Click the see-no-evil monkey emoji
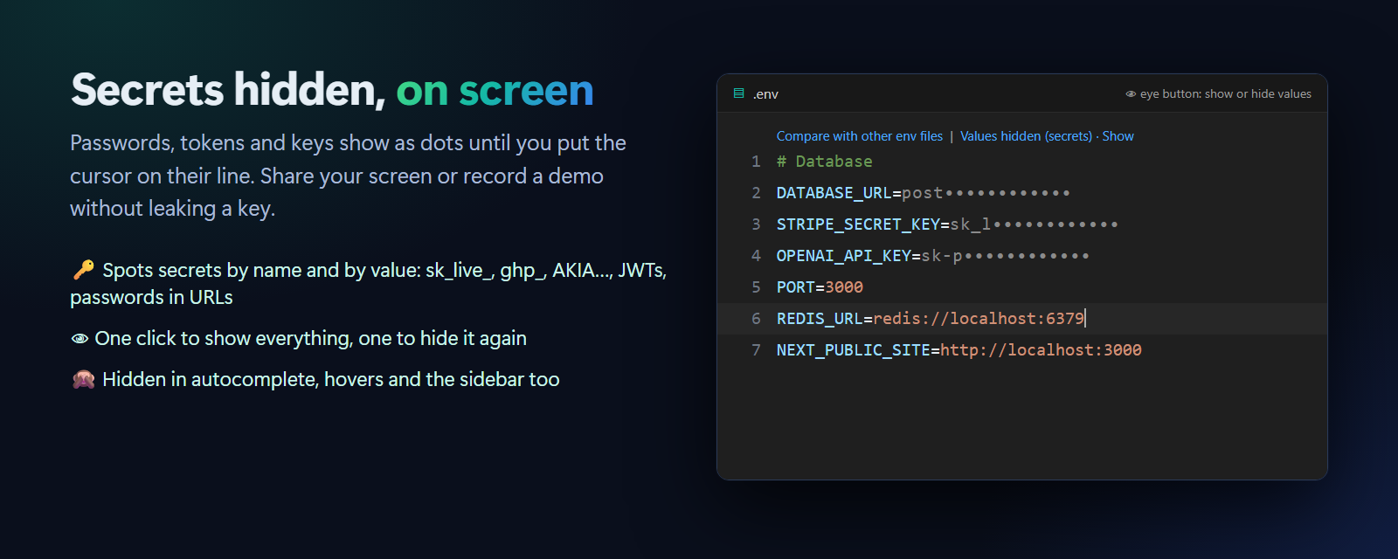The width and height of the screenshot is (1398, 559). (x=83, y=379)
